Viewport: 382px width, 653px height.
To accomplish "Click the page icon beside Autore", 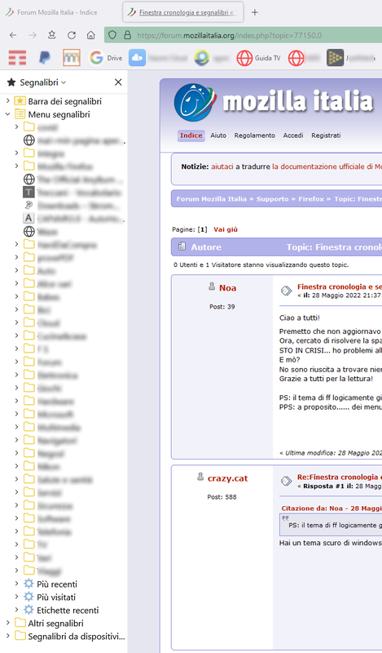I will (x=182, y=247).
